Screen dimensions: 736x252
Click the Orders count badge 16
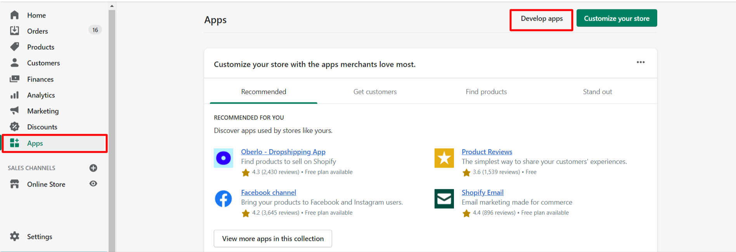[95, 30]
